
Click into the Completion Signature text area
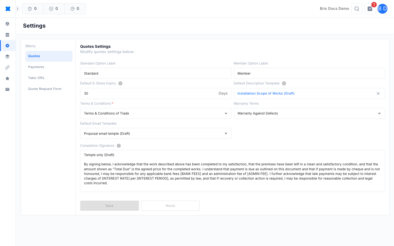click(233, 171)
